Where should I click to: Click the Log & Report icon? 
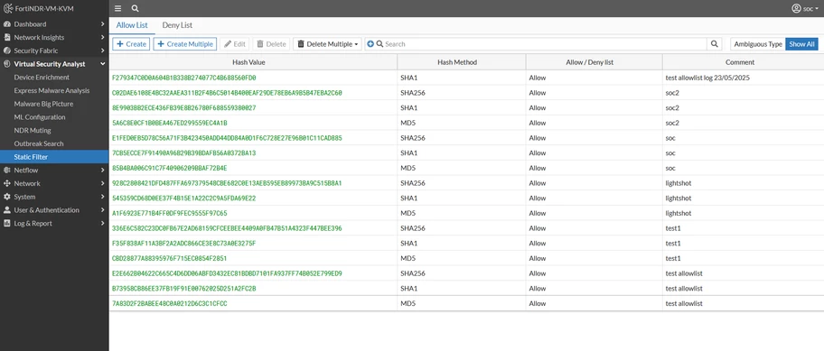7,224
